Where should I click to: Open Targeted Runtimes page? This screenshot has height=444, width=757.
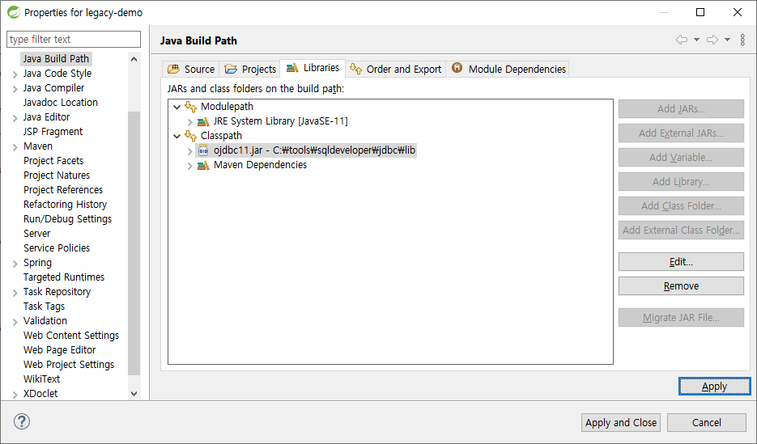point(64,277)
